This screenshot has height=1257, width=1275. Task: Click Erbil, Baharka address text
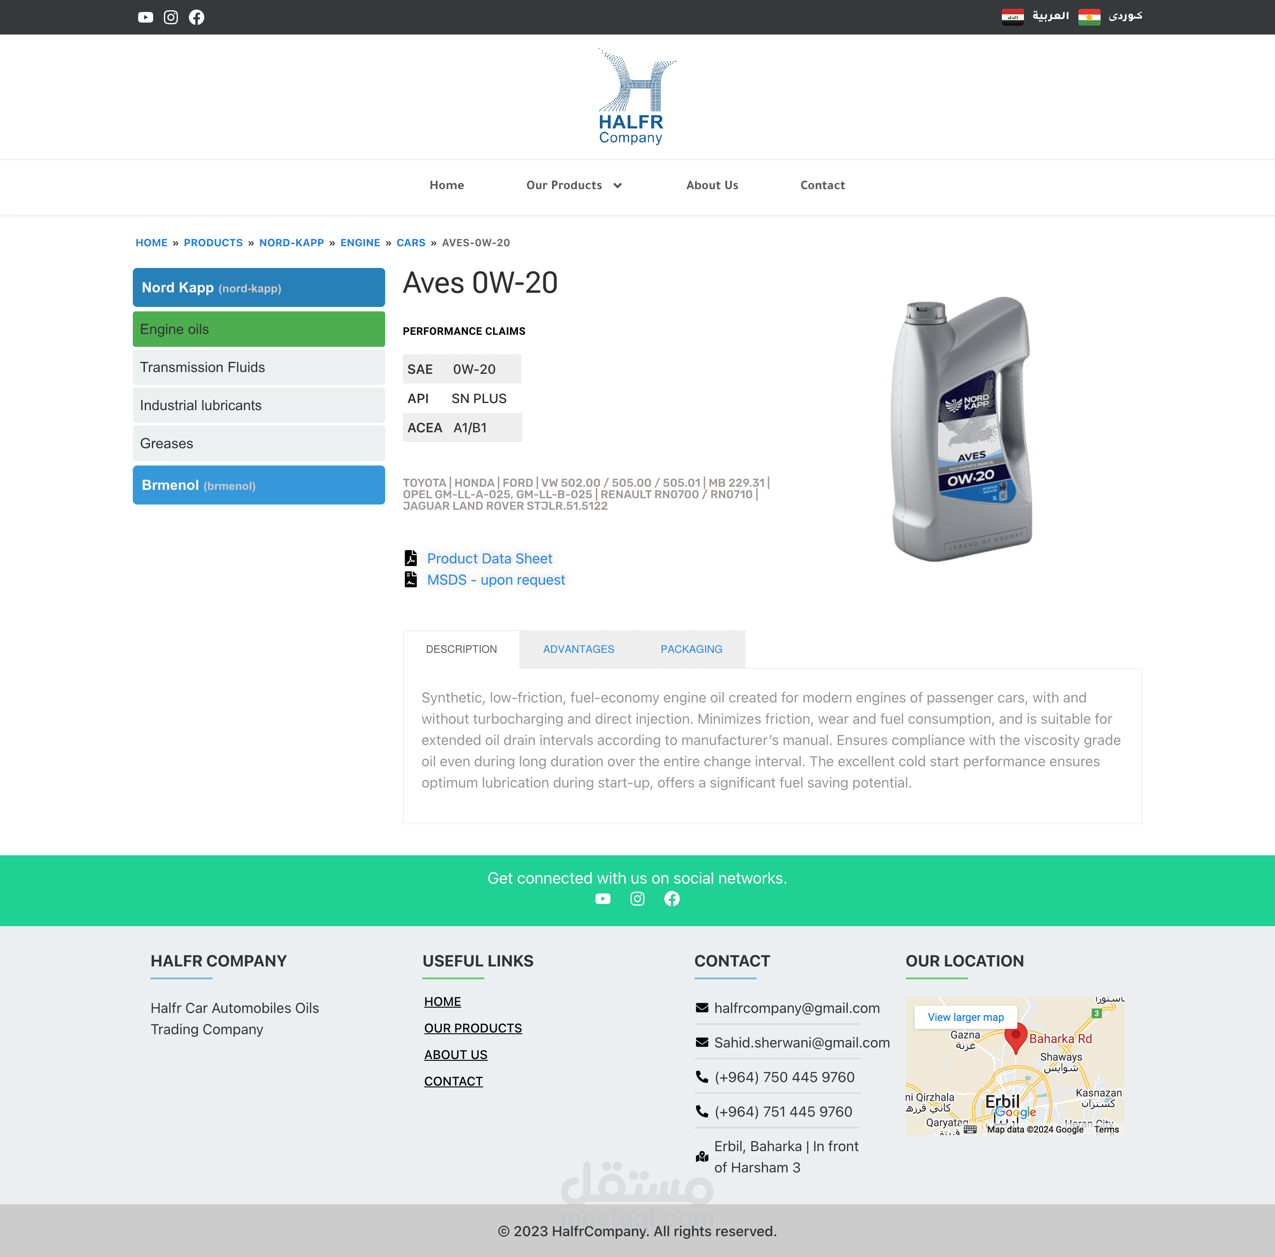click(787, 1156)
